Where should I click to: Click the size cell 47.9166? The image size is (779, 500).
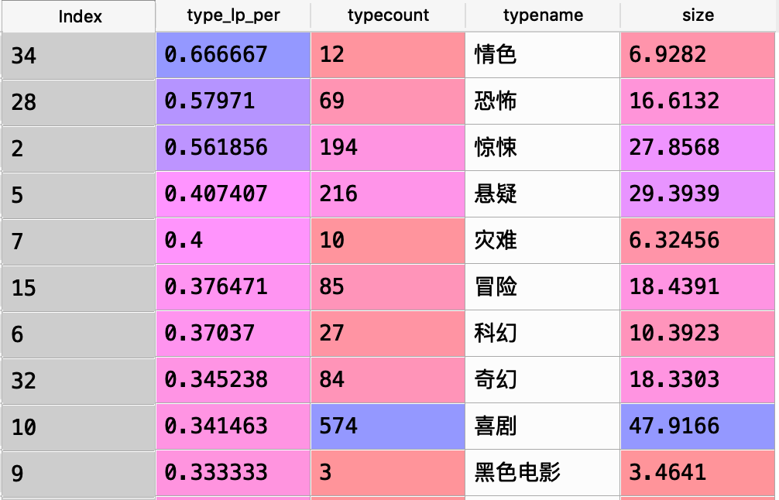[698, 426]
